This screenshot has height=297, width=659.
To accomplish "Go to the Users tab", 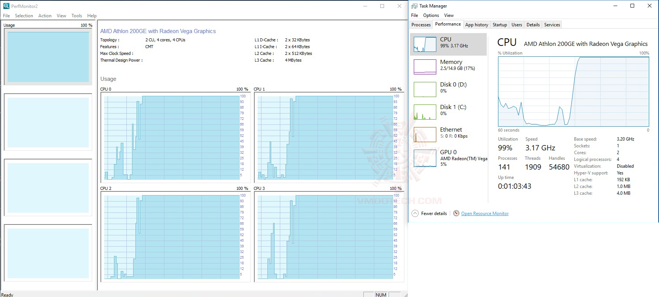I will 516,25.
